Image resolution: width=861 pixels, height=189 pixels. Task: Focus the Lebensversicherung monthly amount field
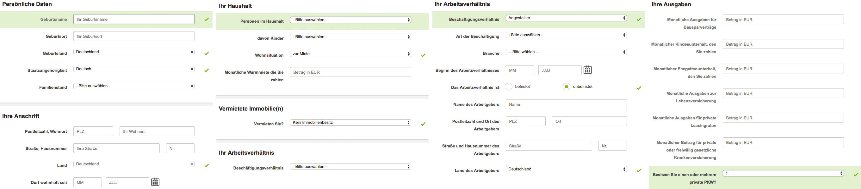[x=783, y=94]
